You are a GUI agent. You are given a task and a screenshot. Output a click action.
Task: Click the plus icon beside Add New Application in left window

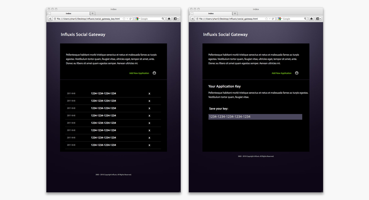tap(154, 73)
